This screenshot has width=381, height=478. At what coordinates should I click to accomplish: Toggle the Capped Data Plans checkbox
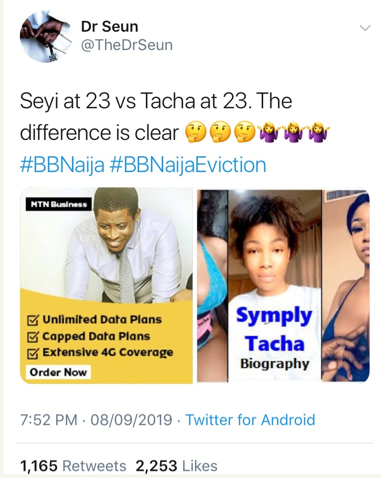pyautogui.click(x=33, y=337)
